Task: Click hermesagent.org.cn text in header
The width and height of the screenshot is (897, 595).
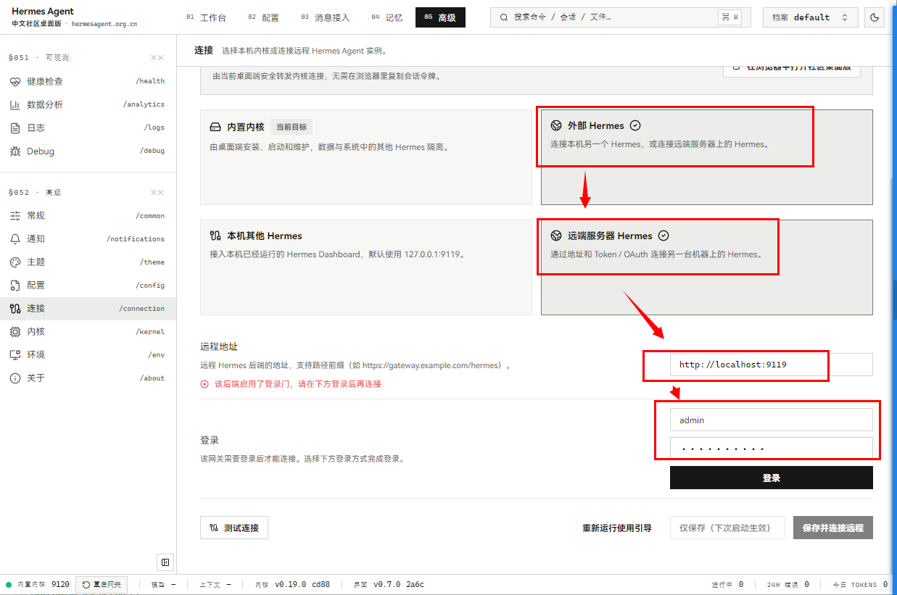Action: (104, 24)
